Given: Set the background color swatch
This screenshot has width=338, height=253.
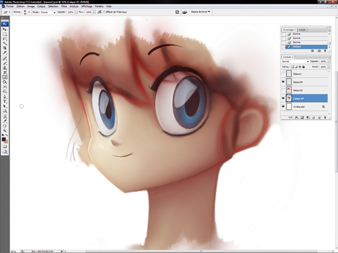Looking at the screenshot, I should 6,142.
